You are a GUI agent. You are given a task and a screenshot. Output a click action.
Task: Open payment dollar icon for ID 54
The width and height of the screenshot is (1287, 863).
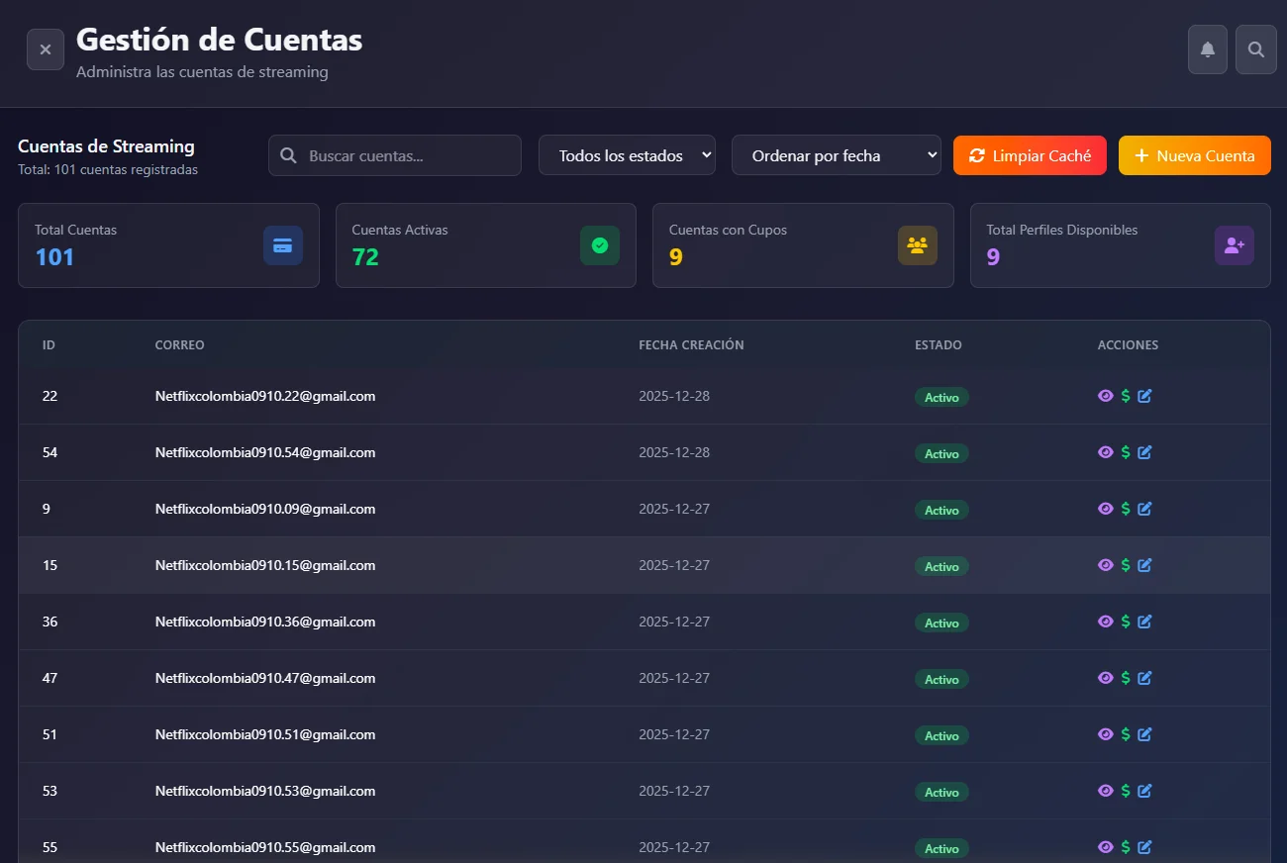1126,452
